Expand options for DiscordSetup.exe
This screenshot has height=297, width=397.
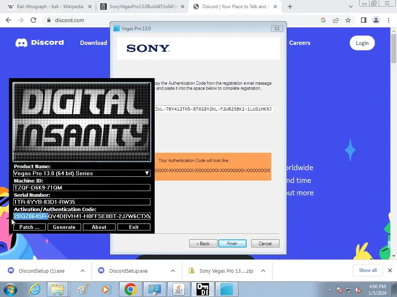coord(173,271)
